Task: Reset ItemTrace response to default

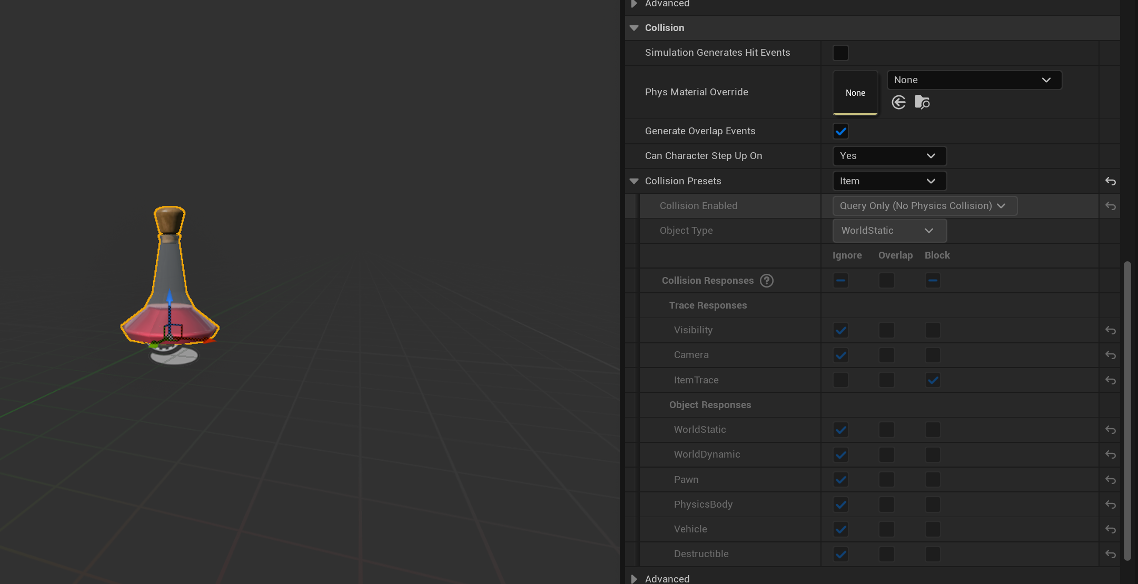Action: tap(1110, 380)
